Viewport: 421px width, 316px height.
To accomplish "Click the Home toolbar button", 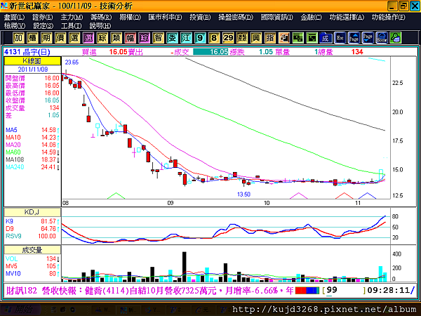I will tap(382, 38).
